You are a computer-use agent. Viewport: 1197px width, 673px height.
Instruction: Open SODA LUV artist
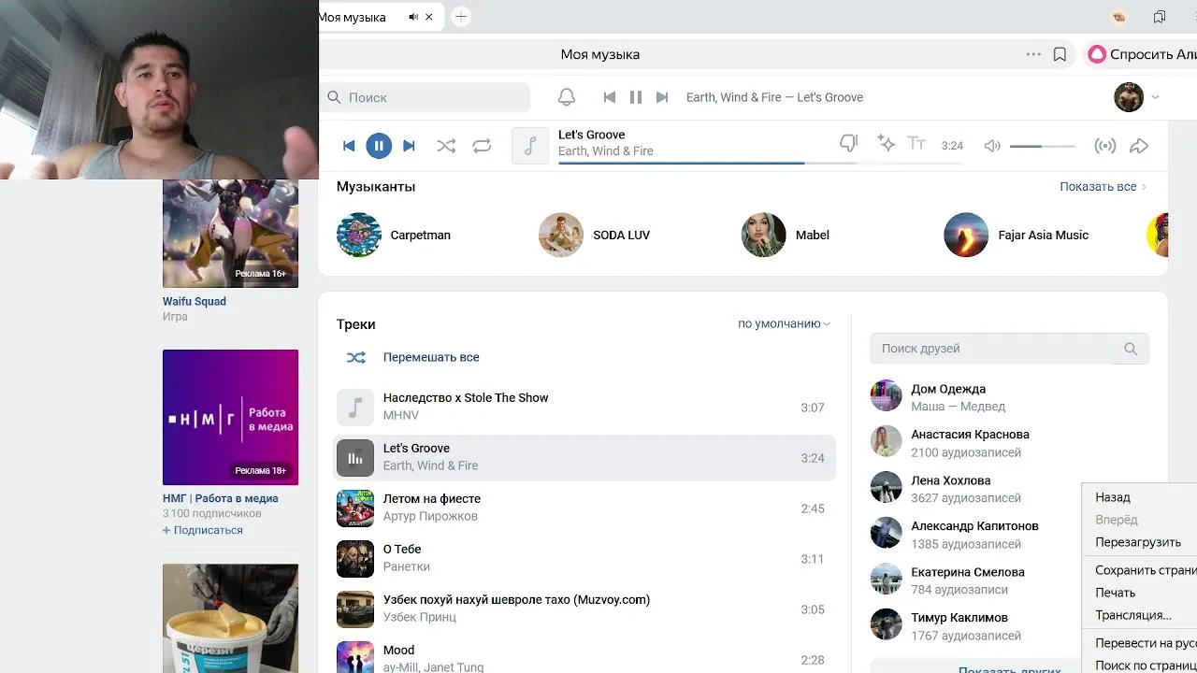pos(594,235)
